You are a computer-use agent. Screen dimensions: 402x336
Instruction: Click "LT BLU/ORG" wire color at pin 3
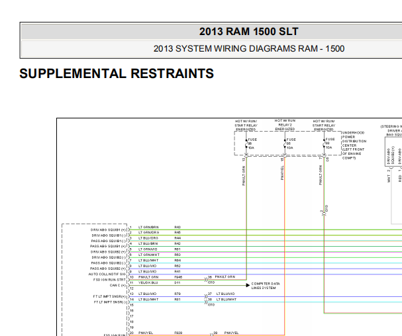coord(148,238)
